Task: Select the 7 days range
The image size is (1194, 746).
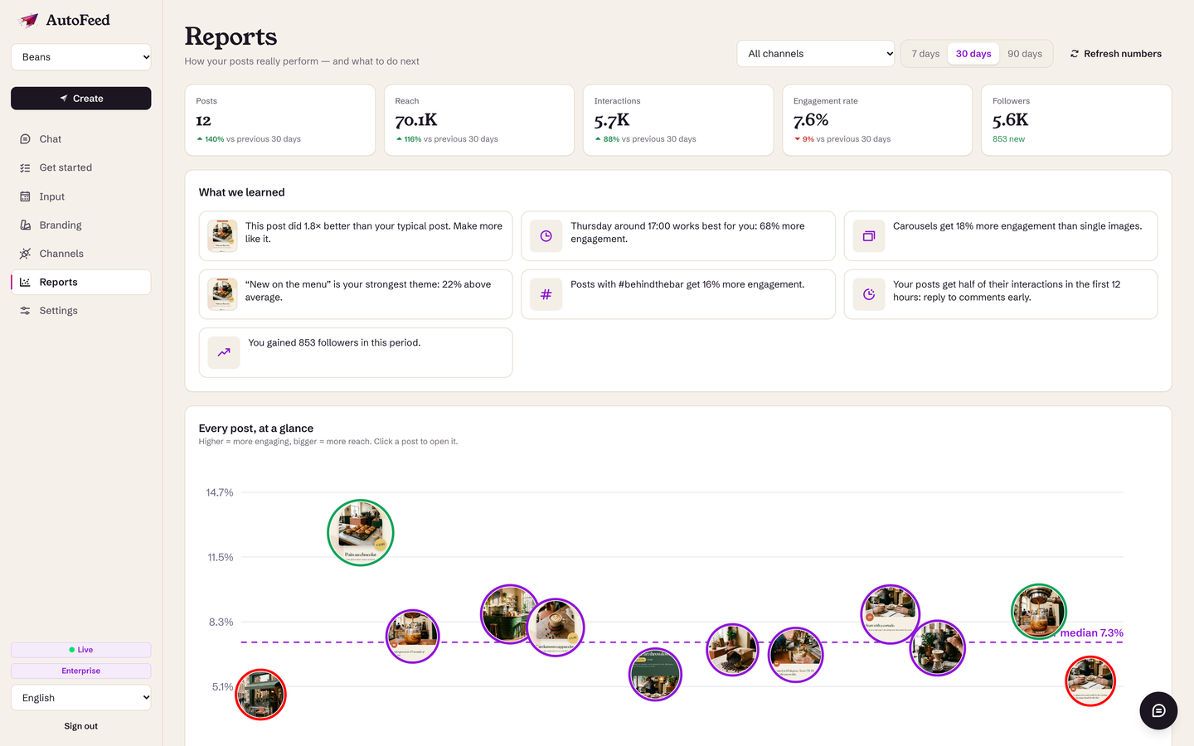Action: pos(925,54)
